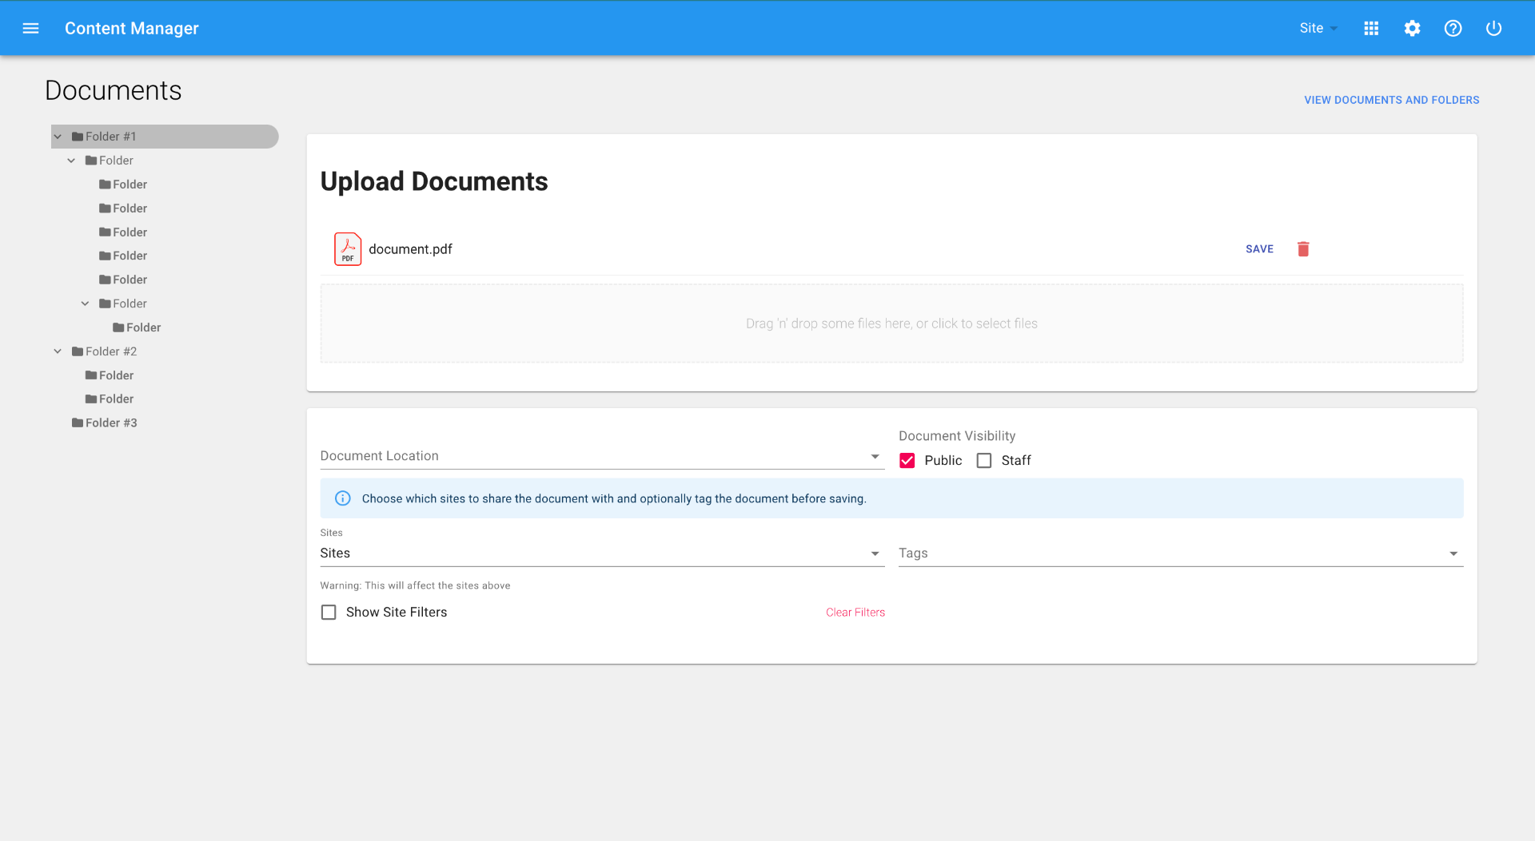Save the uploaded document.pdf
The height and width of the screenshot is (841, 1535).
click(x=1259, y=249)
